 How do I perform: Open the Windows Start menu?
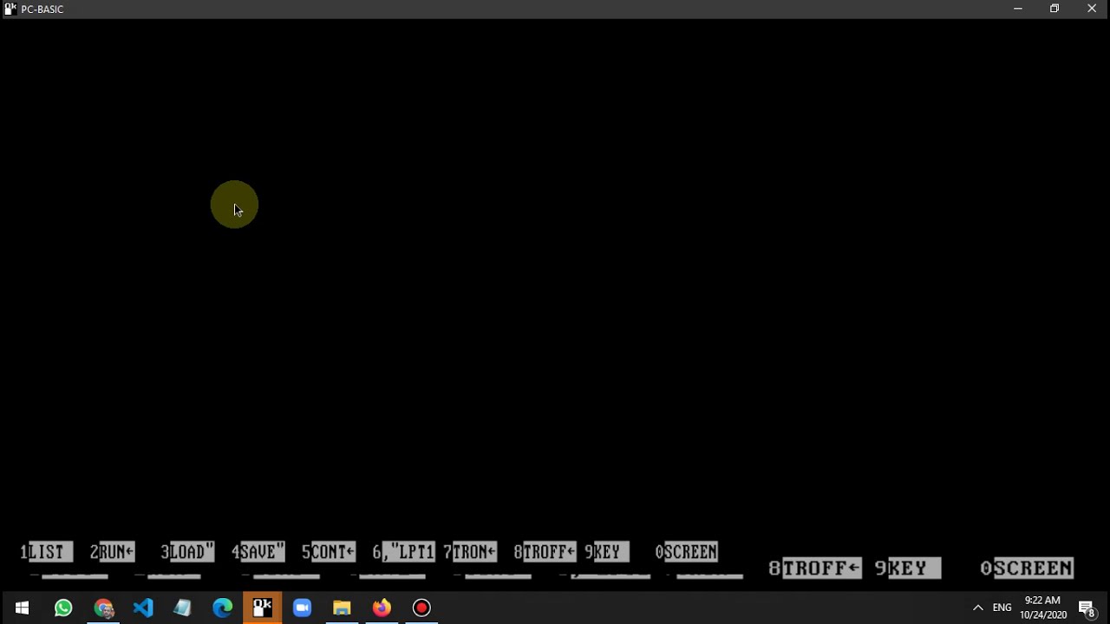coord(22,608)
